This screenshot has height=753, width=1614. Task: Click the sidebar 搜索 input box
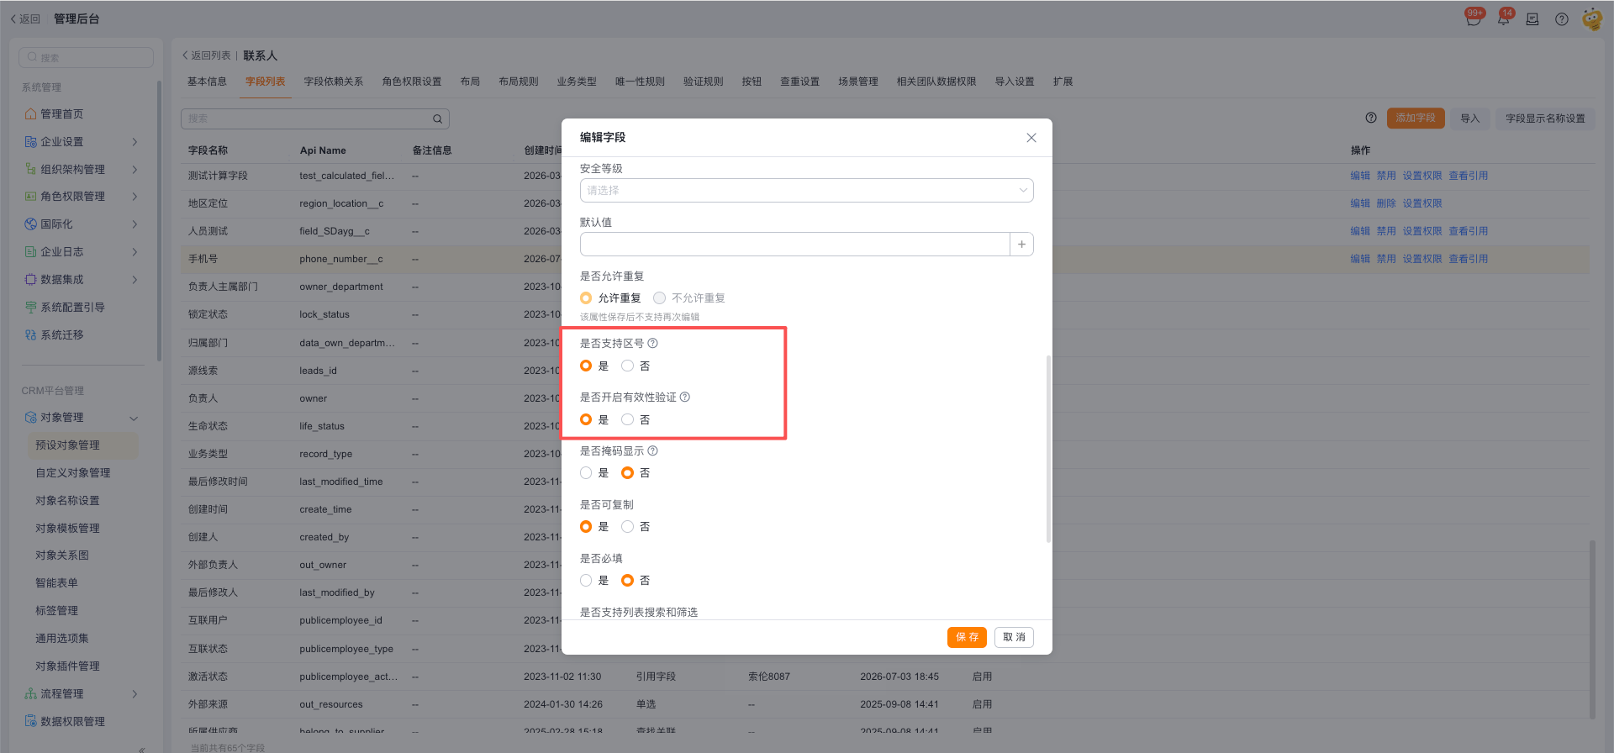coord(86,58)
